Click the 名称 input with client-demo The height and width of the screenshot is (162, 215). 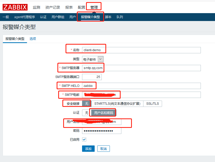141,50
